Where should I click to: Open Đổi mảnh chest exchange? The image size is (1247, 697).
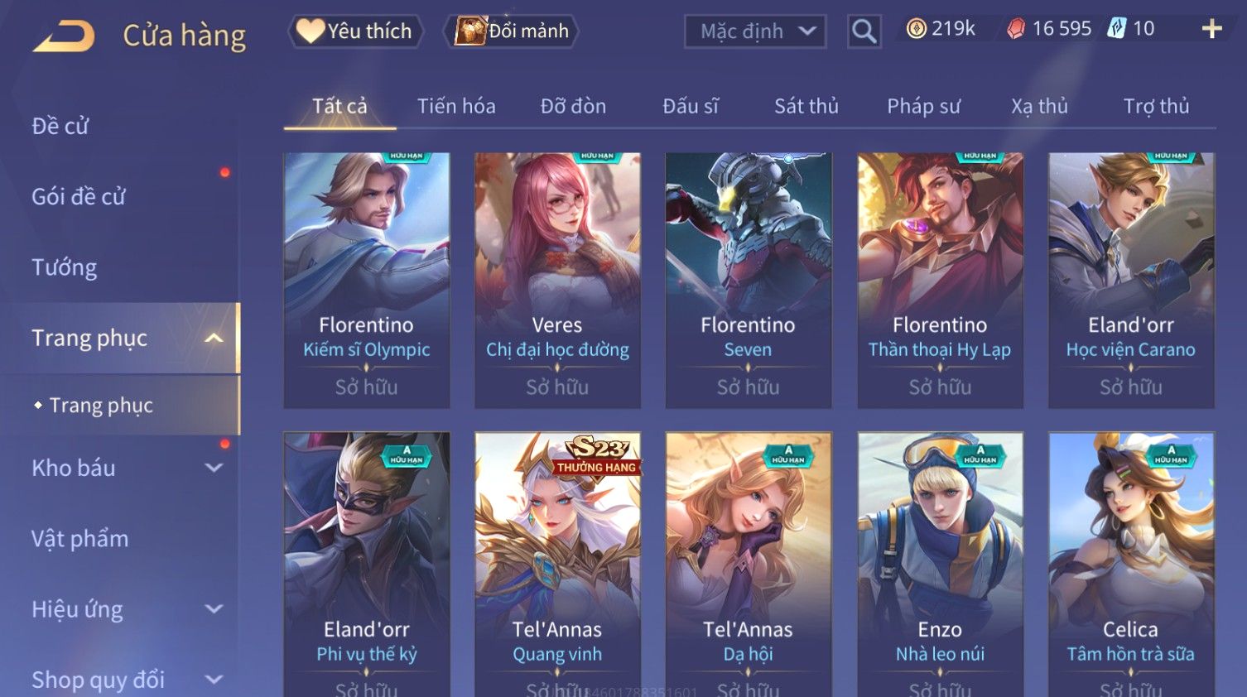click(x=511, y=31)
